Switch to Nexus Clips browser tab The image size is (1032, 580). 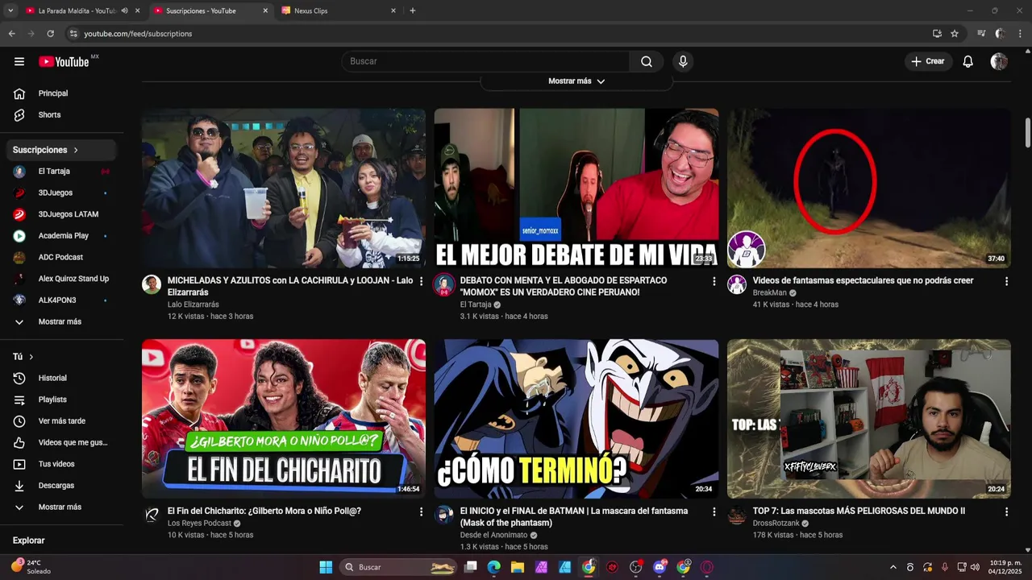tap(339, 10)
